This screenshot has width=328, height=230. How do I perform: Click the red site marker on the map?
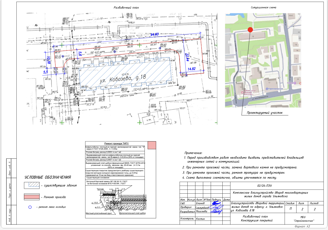(x=250, y=30)
